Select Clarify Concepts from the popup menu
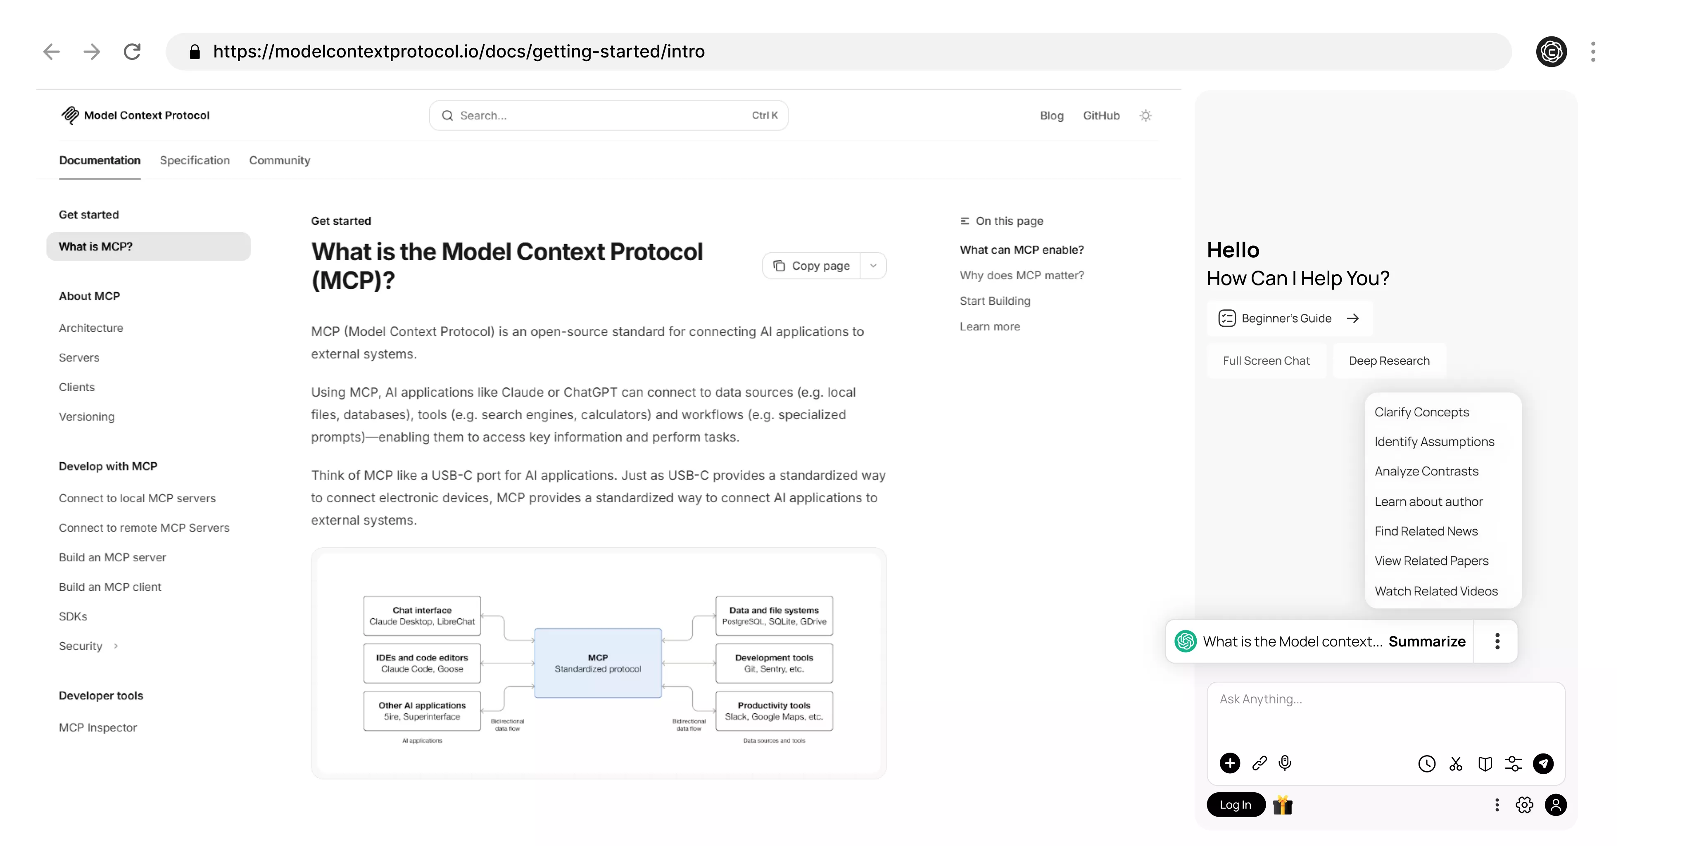The image size is (1692, 846). tap(1421, 413)
